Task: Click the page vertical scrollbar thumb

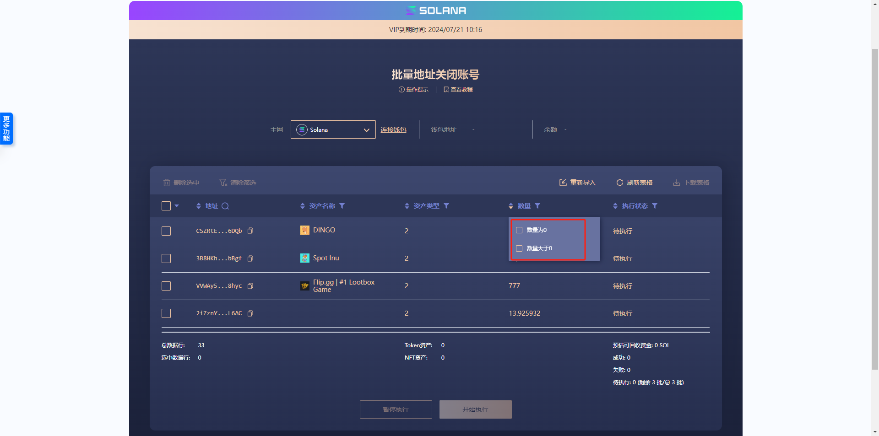Action: click(x=875, y=208)
